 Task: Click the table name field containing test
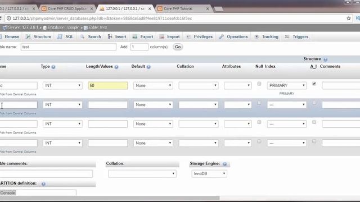(69, 47)
